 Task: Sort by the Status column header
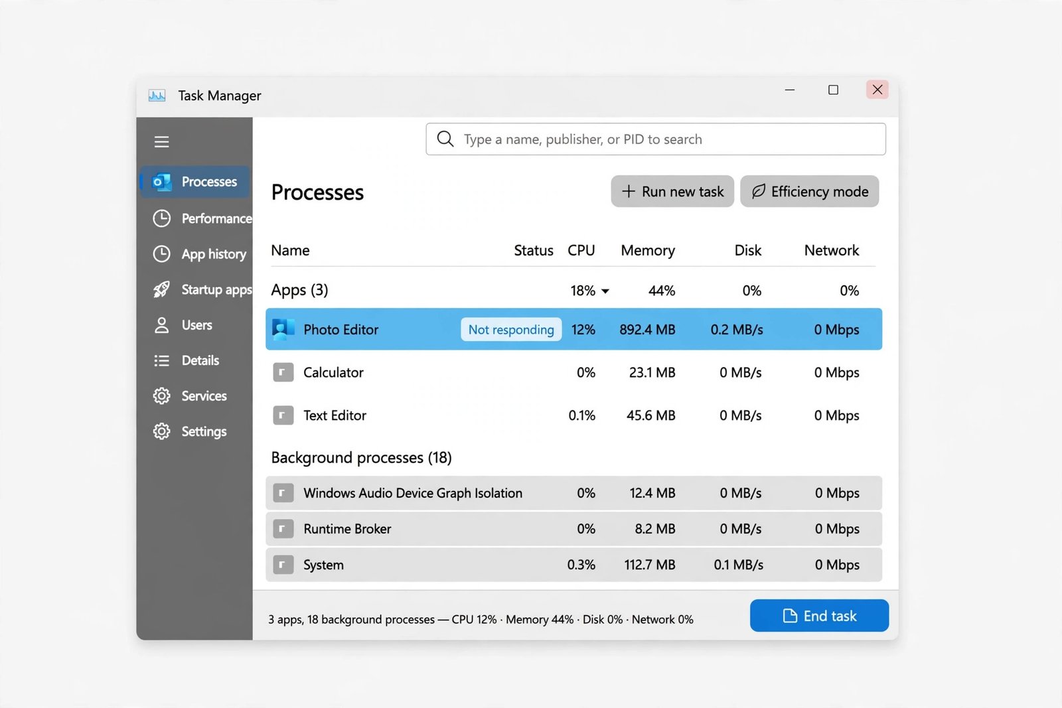[534, 250]
